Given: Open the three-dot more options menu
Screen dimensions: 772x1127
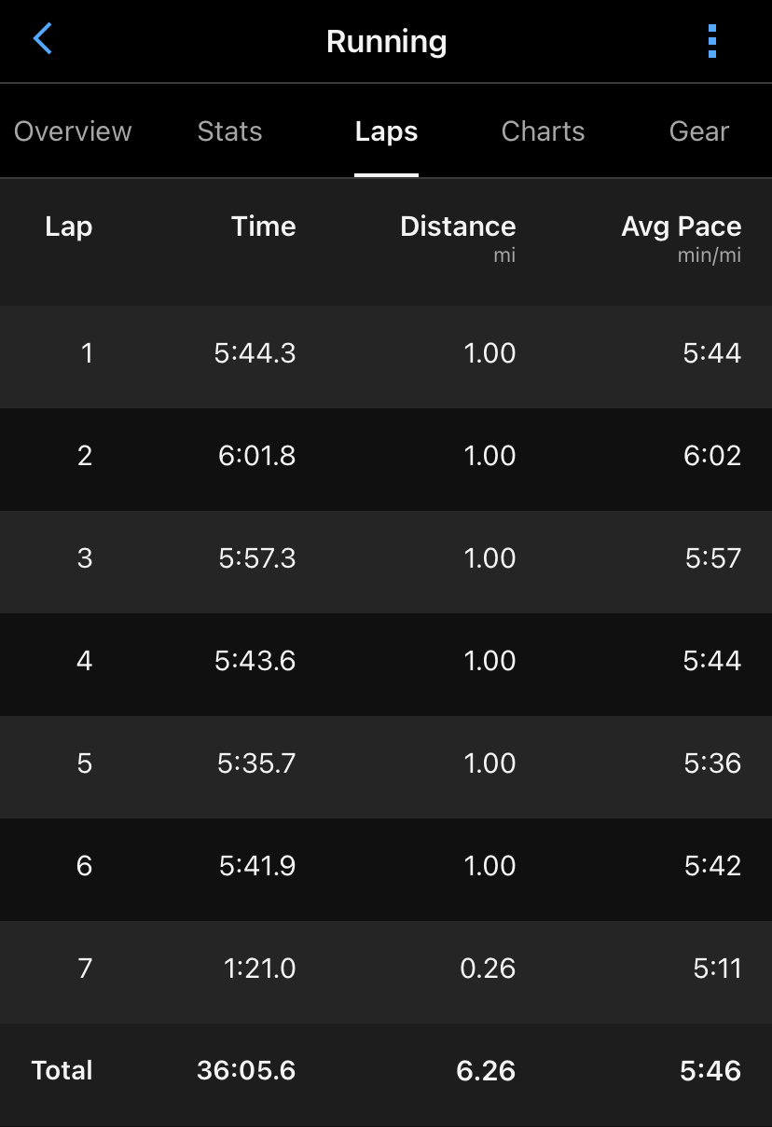Looking at the screenshot, I should click(x=712, y=41).
